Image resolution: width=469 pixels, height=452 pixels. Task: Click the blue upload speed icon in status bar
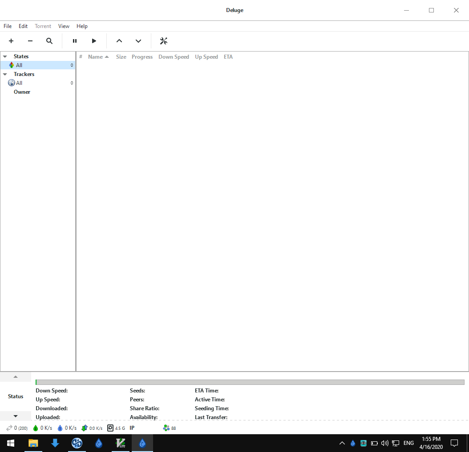[60, 428]
